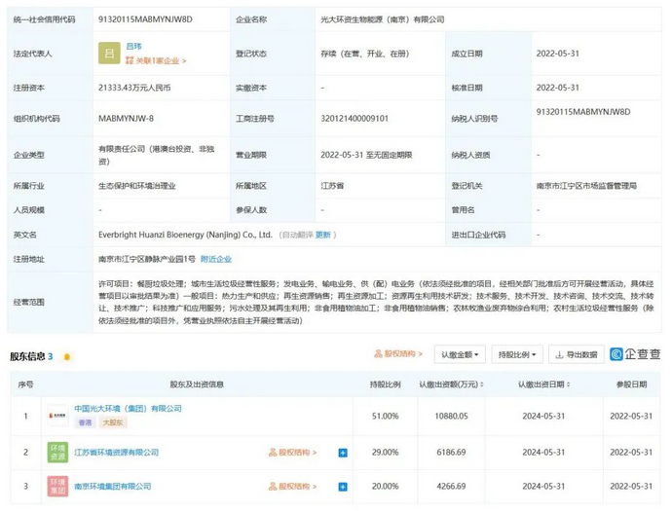Click the 吕 avatar thumbnail

pyautogui.click(x=109, y=54)
